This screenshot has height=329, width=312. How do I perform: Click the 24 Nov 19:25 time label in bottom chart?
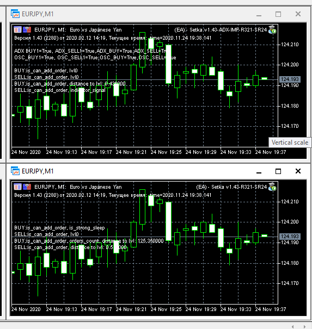coord(166,309)
